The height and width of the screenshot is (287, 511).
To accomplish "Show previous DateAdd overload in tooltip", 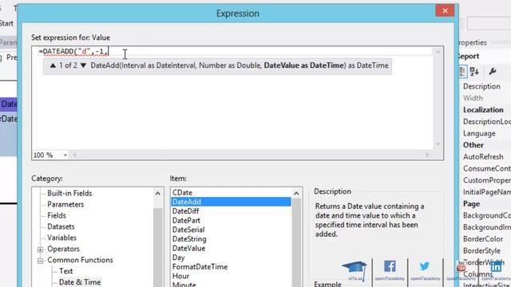I will 53,65.
